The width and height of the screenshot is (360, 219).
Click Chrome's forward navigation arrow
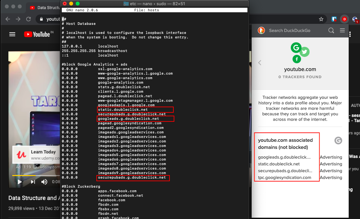tap(18, 19)
